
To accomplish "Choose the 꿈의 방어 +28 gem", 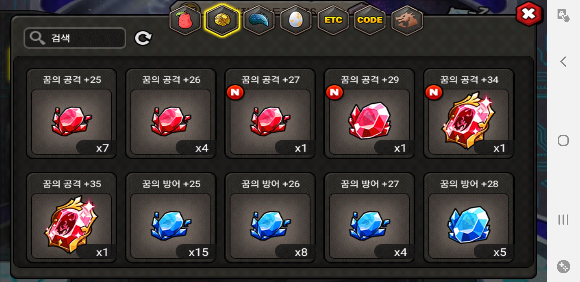I will [x=469, y=218].
